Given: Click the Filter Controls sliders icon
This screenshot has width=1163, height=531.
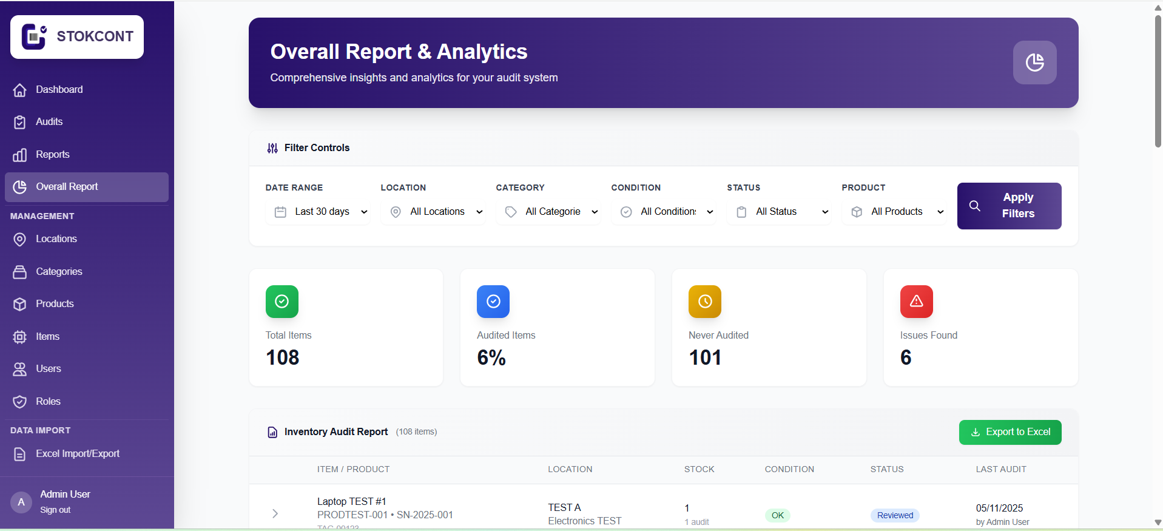Looking at the screenshot, I should (272, 148).
